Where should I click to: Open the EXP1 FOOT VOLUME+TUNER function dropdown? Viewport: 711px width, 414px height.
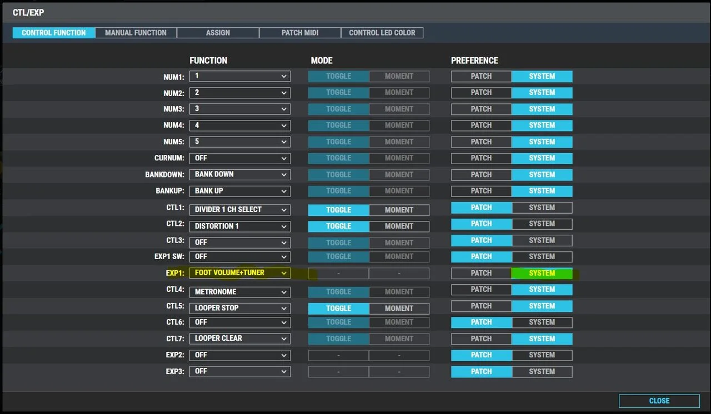tap(239, 273)
